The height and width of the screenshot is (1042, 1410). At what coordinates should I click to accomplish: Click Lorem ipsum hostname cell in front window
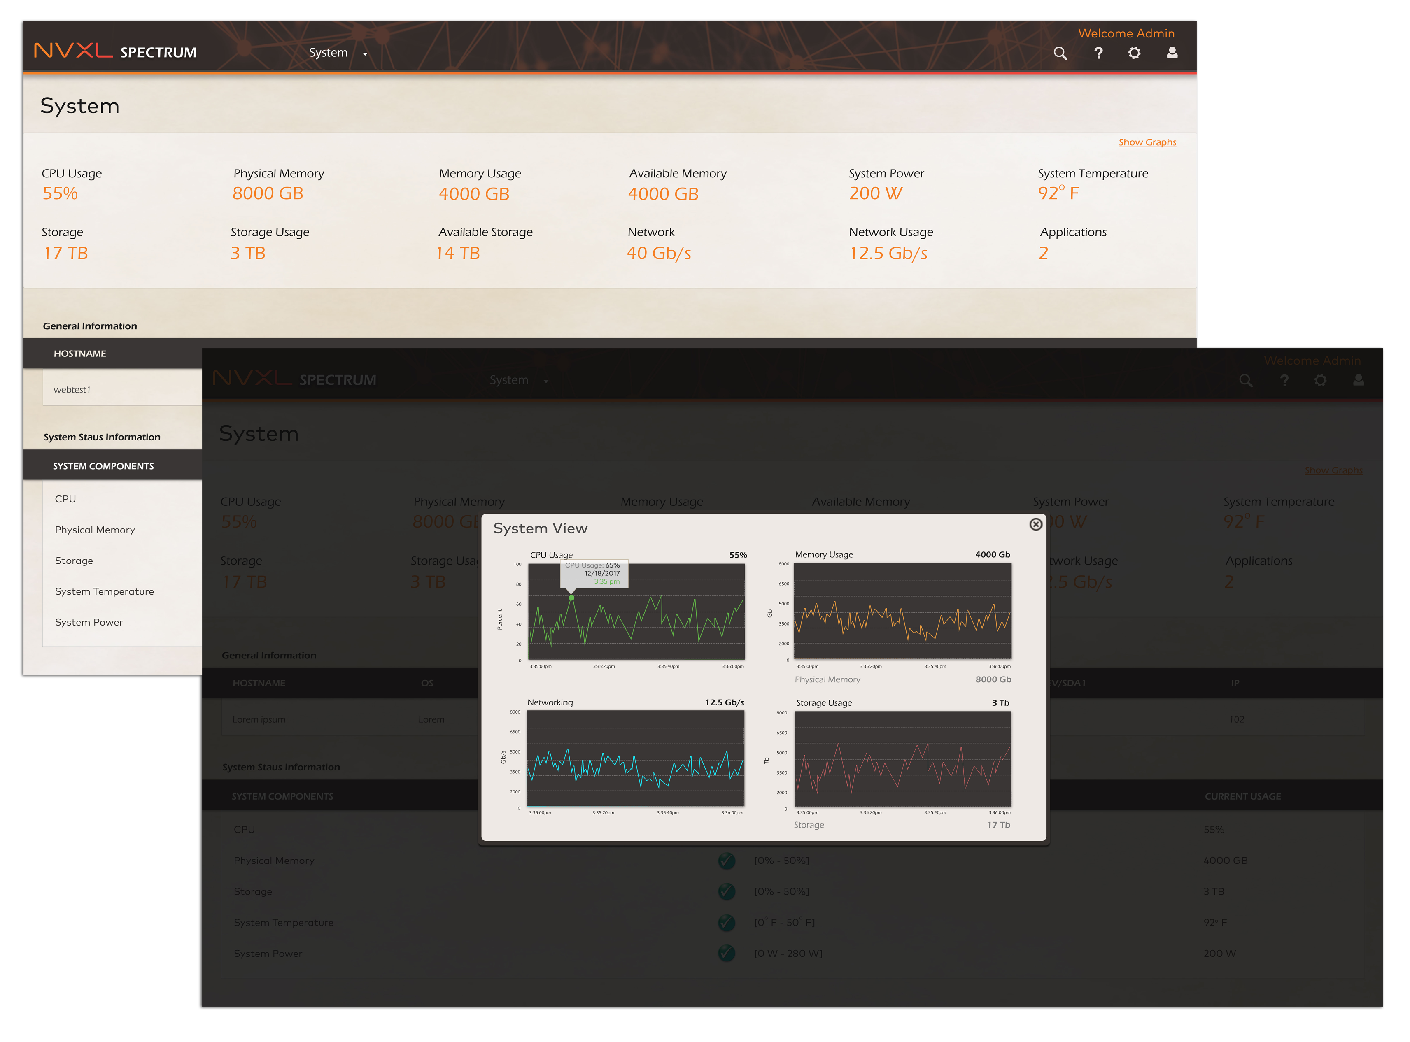click(259, 719)
